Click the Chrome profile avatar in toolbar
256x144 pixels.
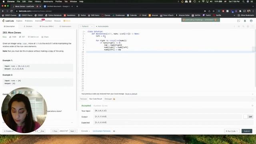pyautogui.click(x=249, y=11)
